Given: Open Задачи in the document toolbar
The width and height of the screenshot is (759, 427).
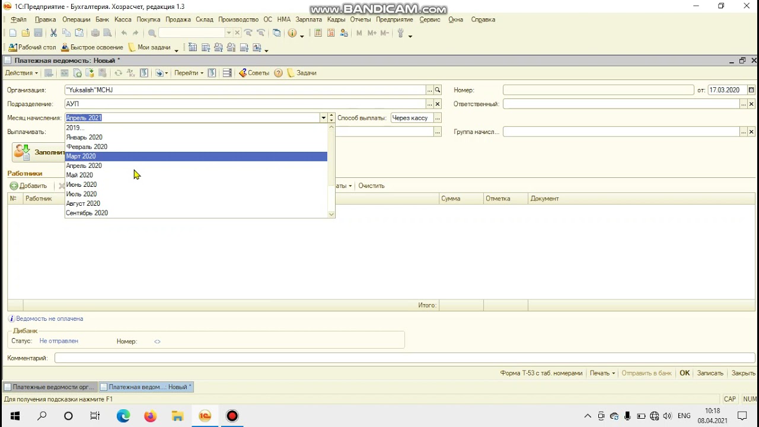Looking at the screenshot, I should [x=301, y=73].
